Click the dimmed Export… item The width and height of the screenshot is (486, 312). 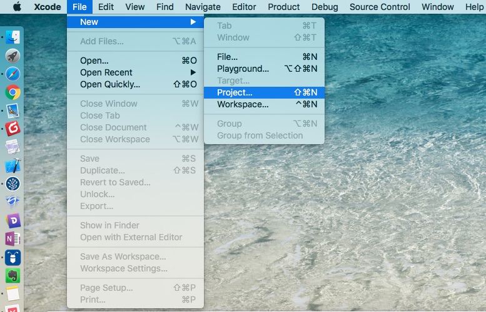coord(136,207)
